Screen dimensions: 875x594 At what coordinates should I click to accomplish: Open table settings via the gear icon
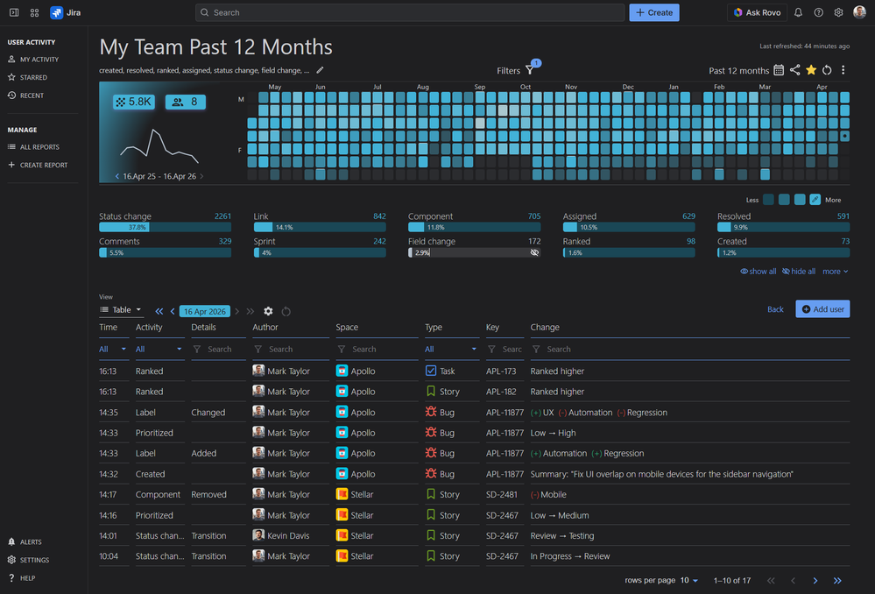pos(269,310)
